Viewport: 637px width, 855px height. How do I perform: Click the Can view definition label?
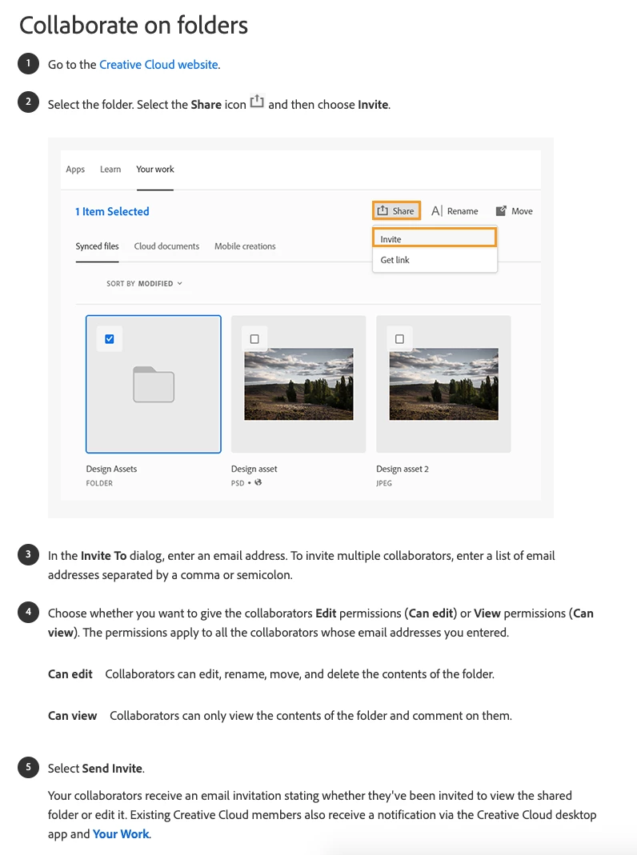pos(73,715)
